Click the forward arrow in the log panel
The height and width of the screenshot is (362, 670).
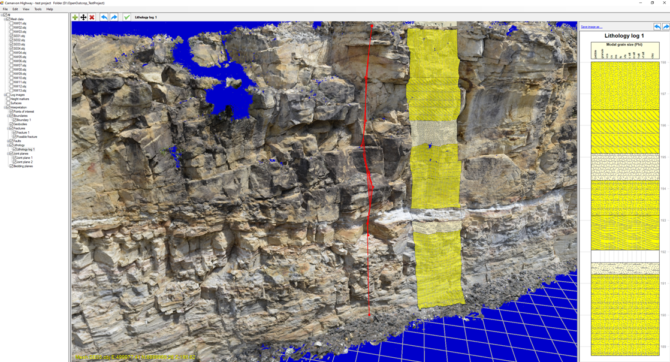coord(665,27)
